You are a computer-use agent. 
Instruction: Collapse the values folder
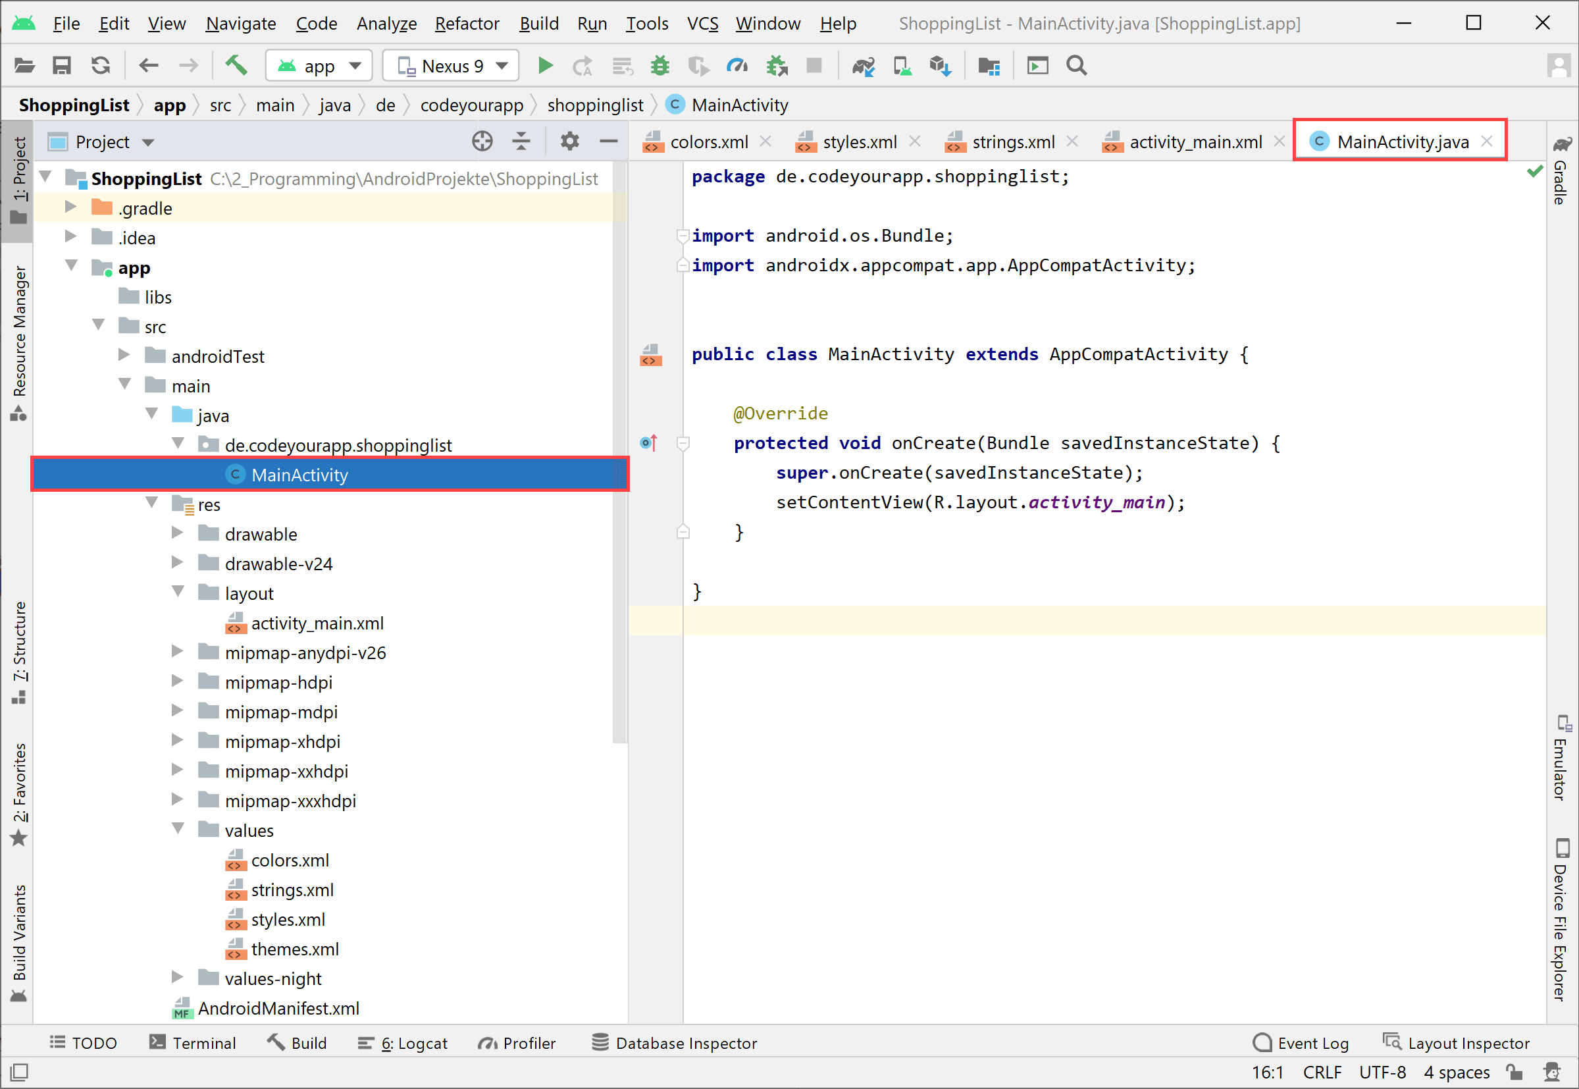pyautogui.click(x=179, y=829)
